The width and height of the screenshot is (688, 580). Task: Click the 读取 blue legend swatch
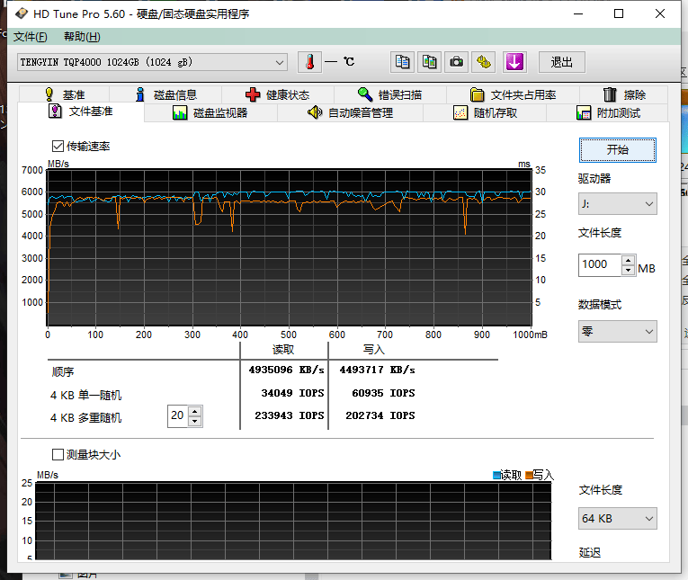point(496,475)
